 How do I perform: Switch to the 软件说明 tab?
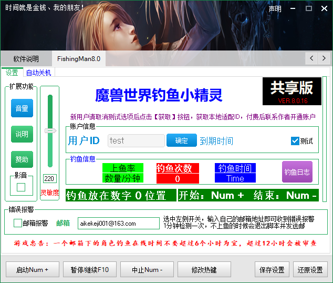26,59
